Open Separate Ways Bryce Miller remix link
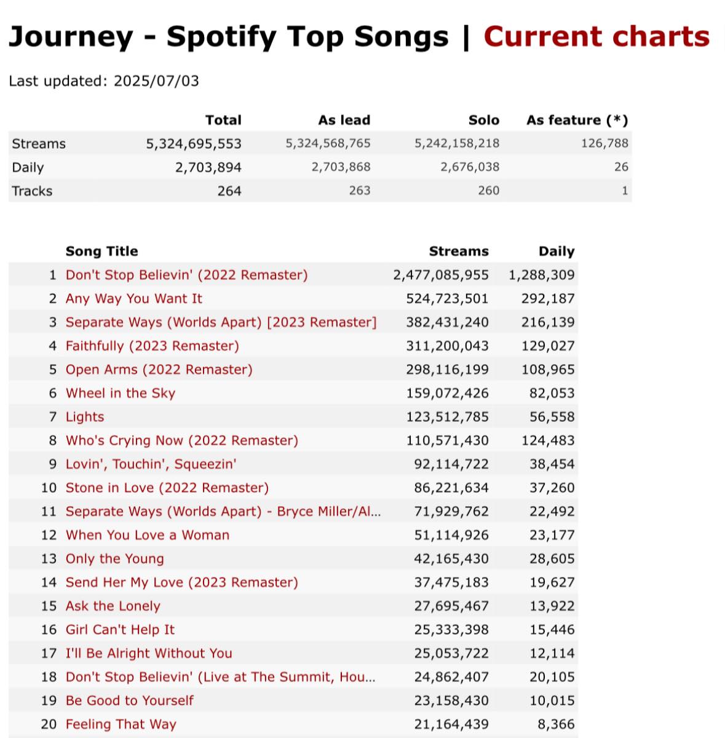The image size is (725, 738). (223, 512)
